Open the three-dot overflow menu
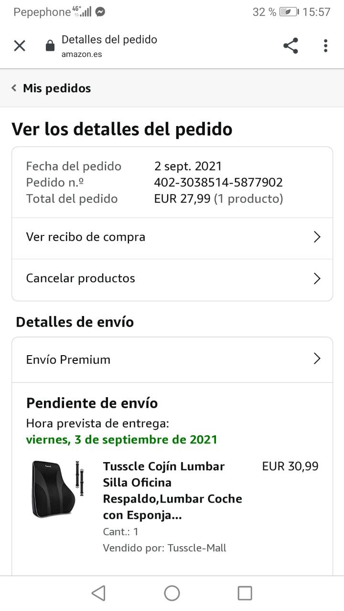This screenshot has height=611, width=344. pyautogui.click(x=325, y=46)
